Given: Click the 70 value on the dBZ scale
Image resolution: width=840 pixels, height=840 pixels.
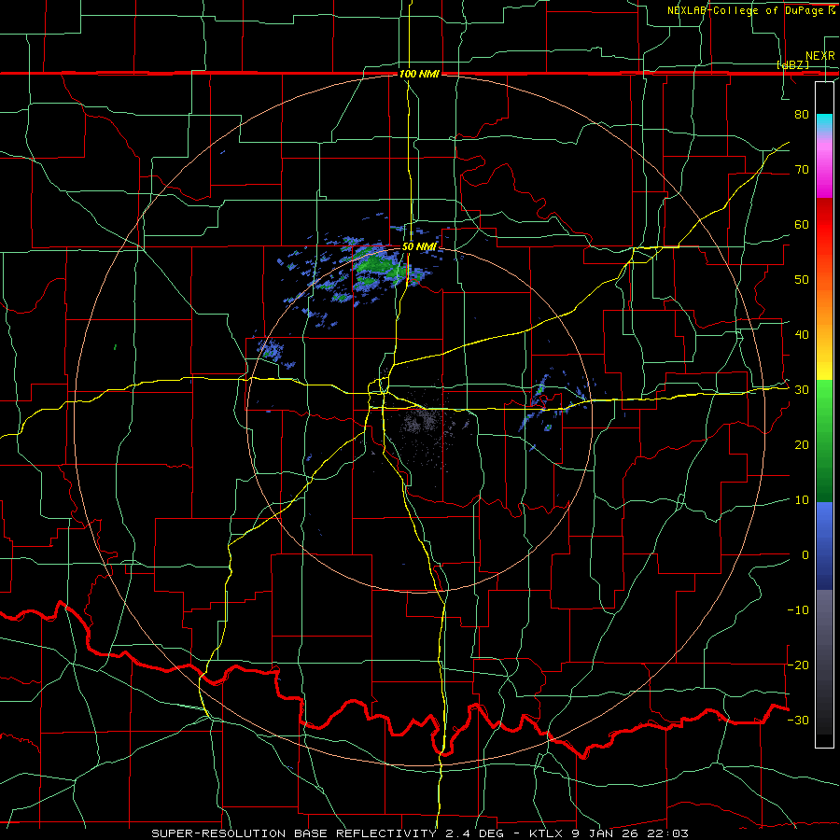Looking at the screenshot, I should (x=802, y=169).
